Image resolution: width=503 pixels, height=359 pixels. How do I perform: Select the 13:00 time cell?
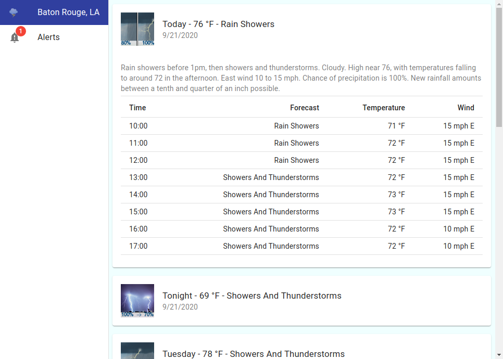click(x=139, y=177)
